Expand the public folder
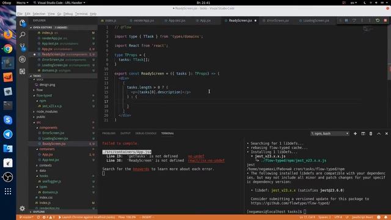Screen dimensions: 391x220 click(41, 117)
